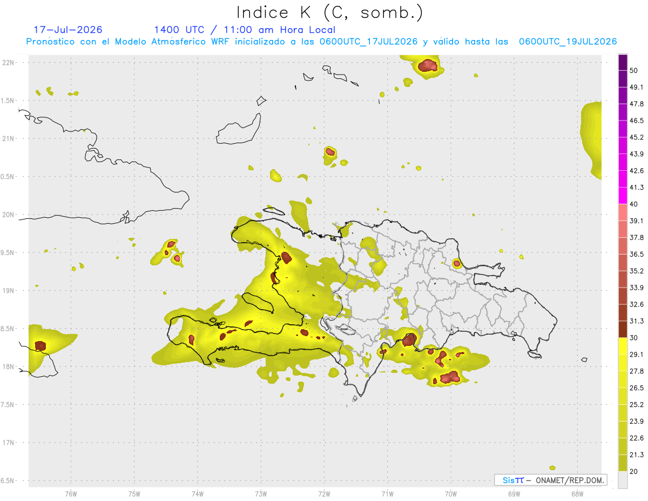Click the '74W' longitude label
The width and height of the screenshot is (648, 501).
click(x=198, y=493)
